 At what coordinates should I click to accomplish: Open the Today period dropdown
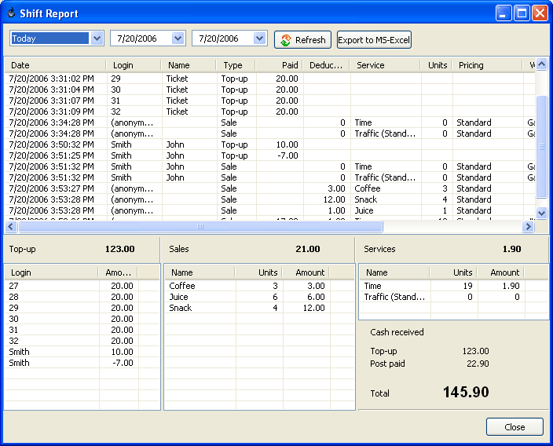[x=97, y=38]
